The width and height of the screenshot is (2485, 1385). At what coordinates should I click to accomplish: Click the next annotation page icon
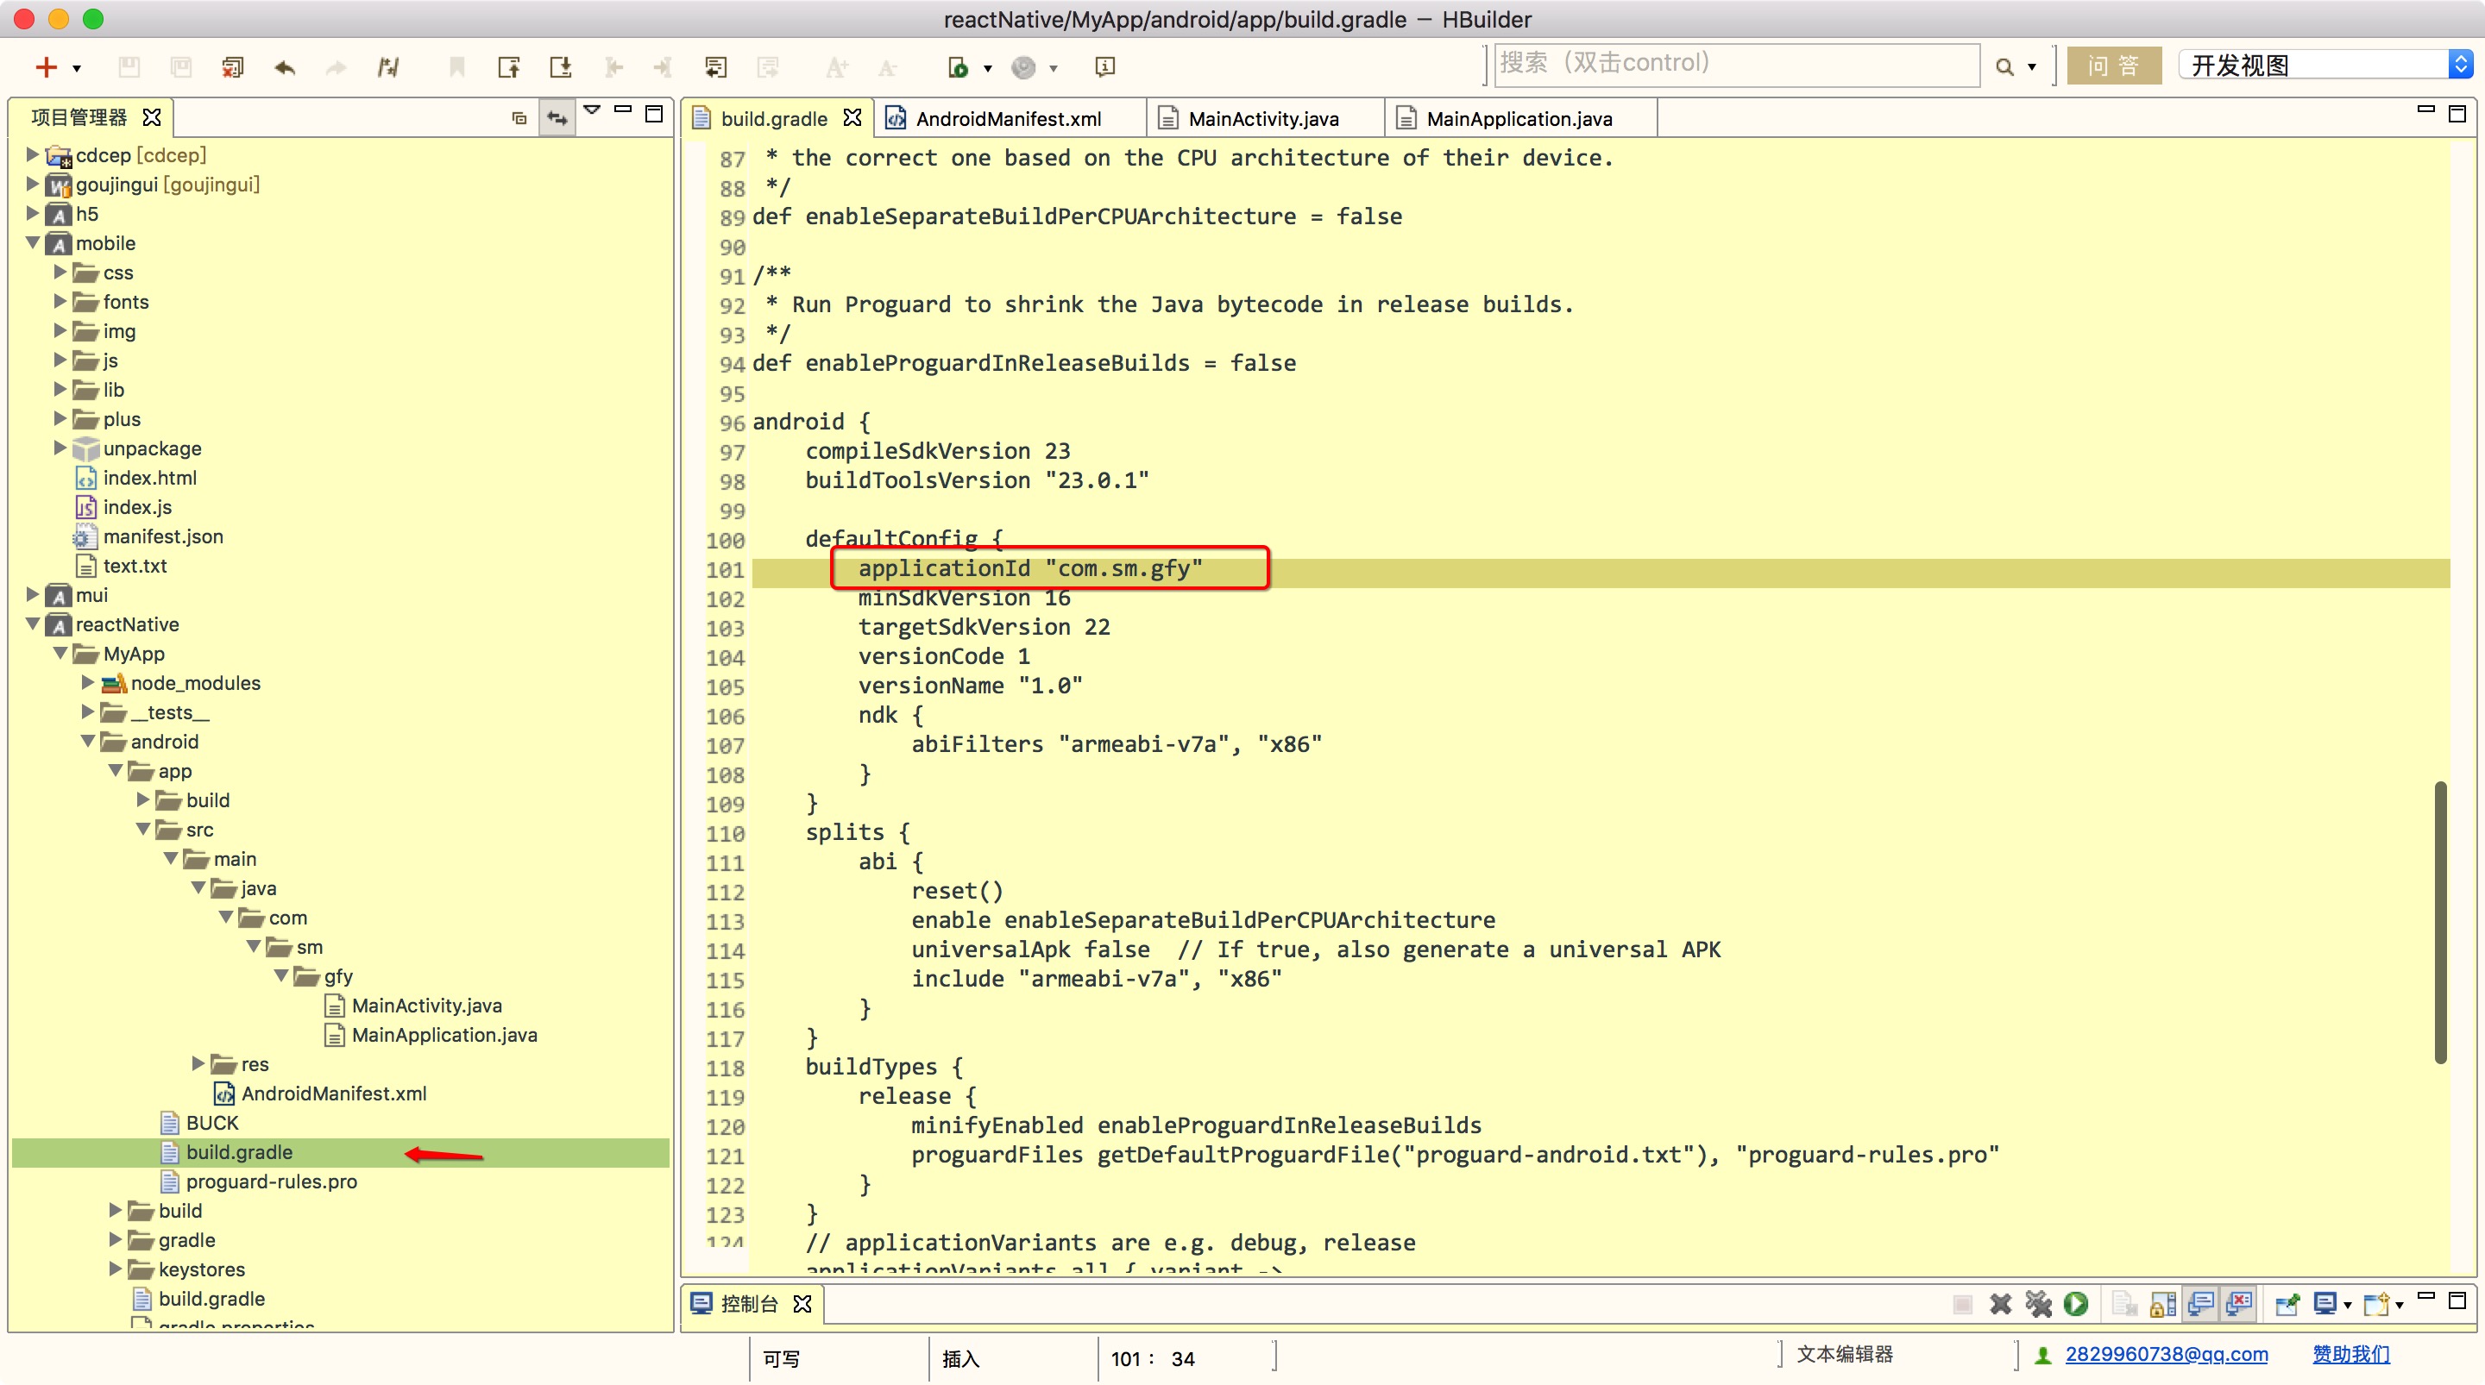point(561,66)
